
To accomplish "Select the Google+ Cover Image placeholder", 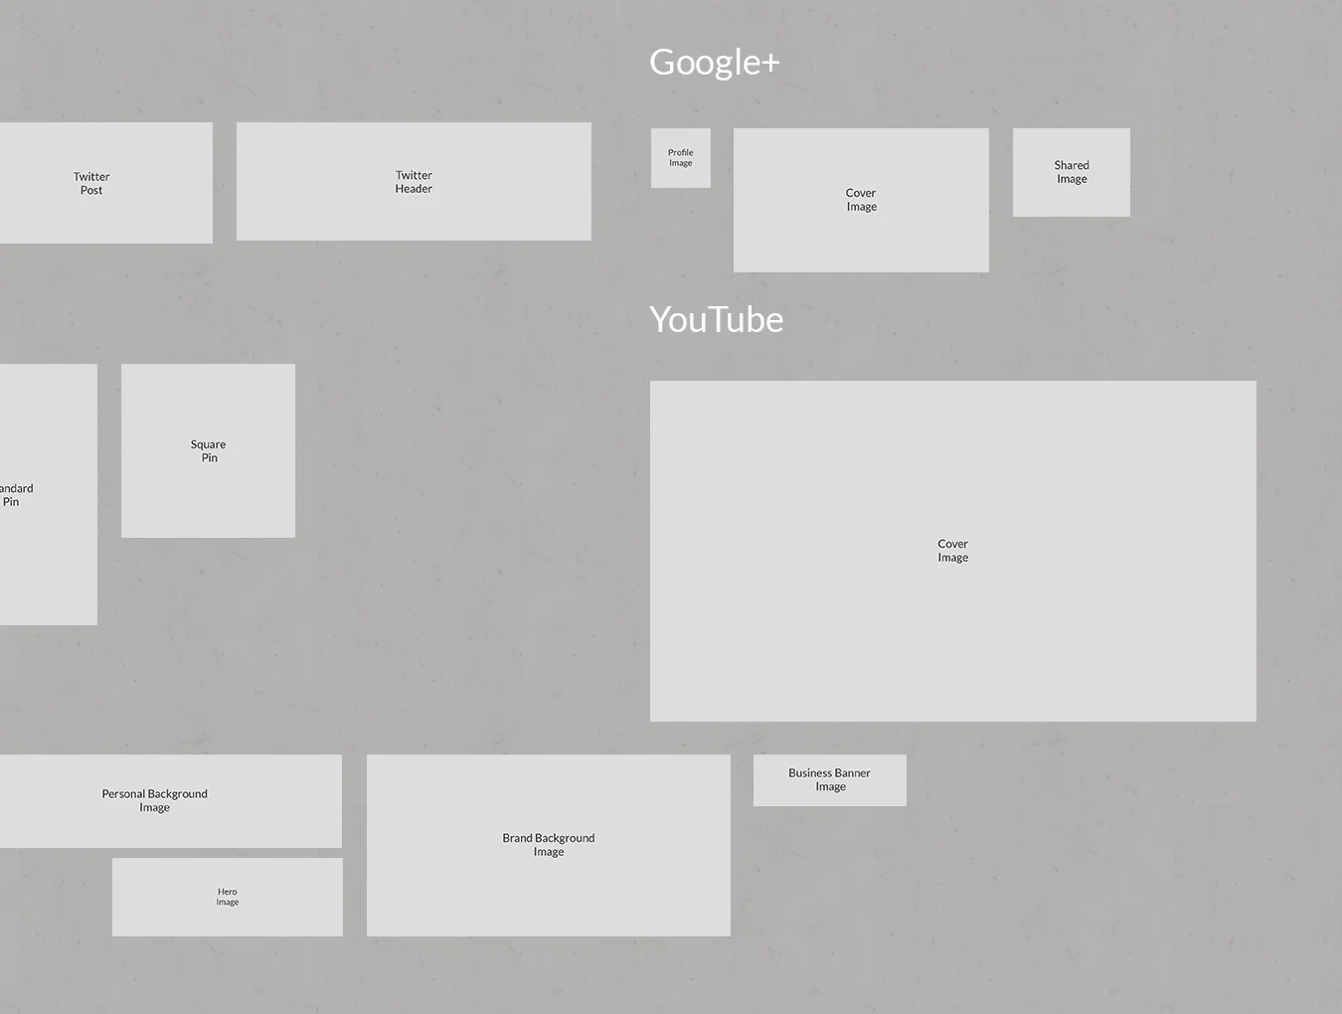I will click(x=861, y=200).
